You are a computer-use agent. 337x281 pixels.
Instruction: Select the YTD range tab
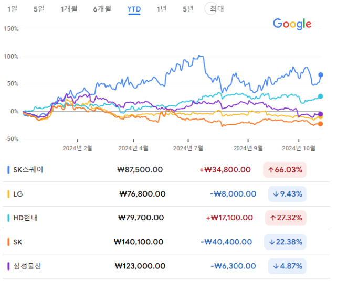tap(134, 9)
